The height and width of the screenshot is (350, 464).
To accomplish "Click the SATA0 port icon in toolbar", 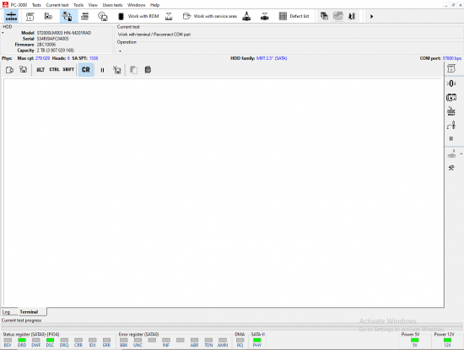I will coord(11,16).
